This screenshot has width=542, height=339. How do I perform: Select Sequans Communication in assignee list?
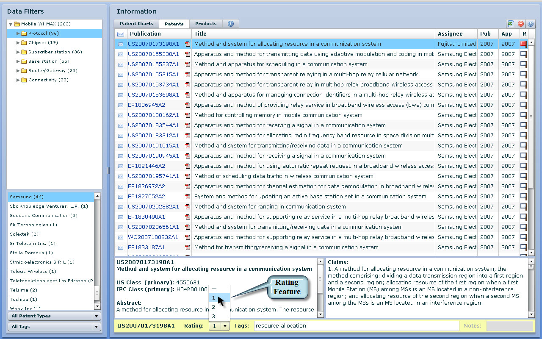click(x=44, y=216)
